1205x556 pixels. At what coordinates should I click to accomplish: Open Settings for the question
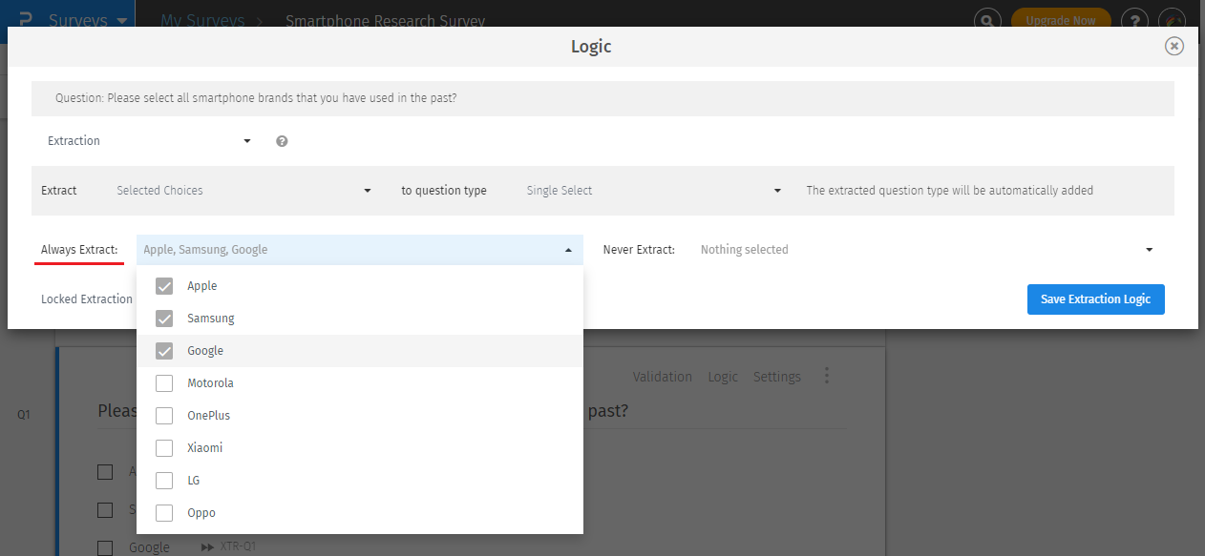pyautogui.click(x=776, y=377)
